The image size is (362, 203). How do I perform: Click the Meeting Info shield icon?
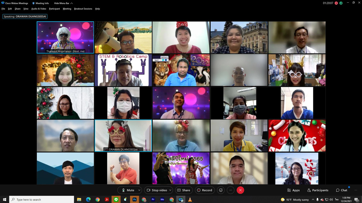coord(33,3)
